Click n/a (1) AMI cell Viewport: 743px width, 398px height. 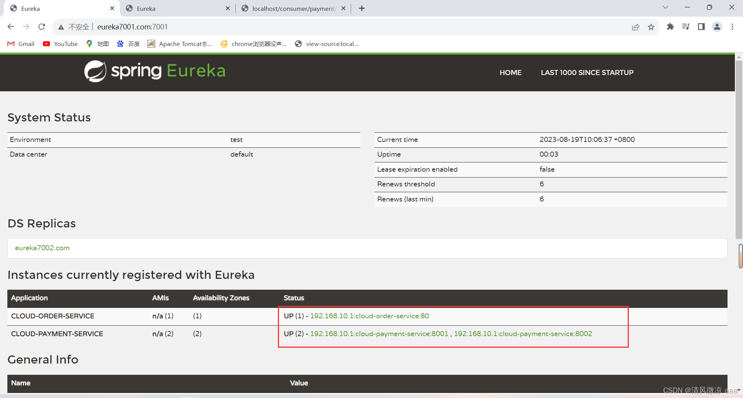tap(163, 316)
